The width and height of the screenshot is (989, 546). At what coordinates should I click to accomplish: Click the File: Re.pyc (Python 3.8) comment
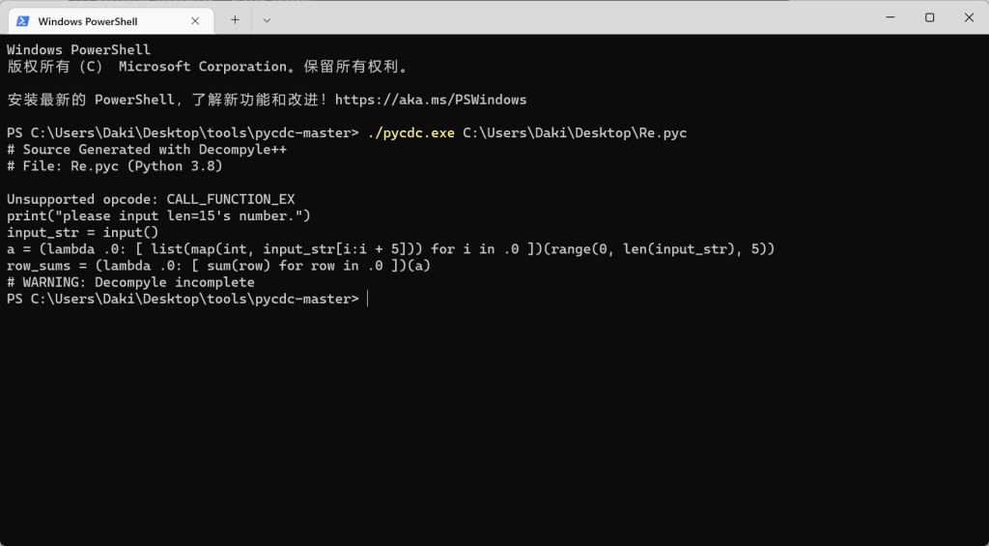(x=115, y=166)
